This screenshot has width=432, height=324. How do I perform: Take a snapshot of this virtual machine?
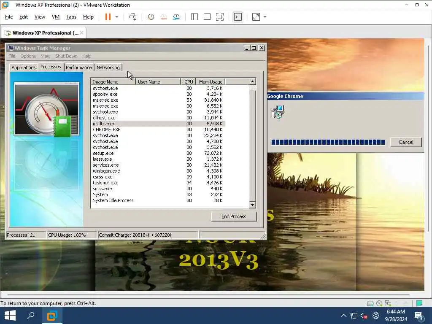click(x=151, y=17)
